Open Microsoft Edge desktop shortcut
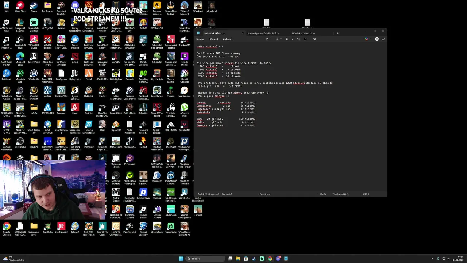The width and height of the screenshot is (467, 263). tap(20, 59)
